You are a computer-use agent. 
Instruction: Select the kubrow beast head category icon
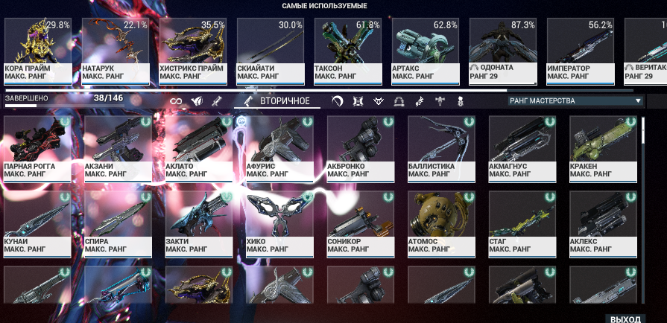coord(378,101)
